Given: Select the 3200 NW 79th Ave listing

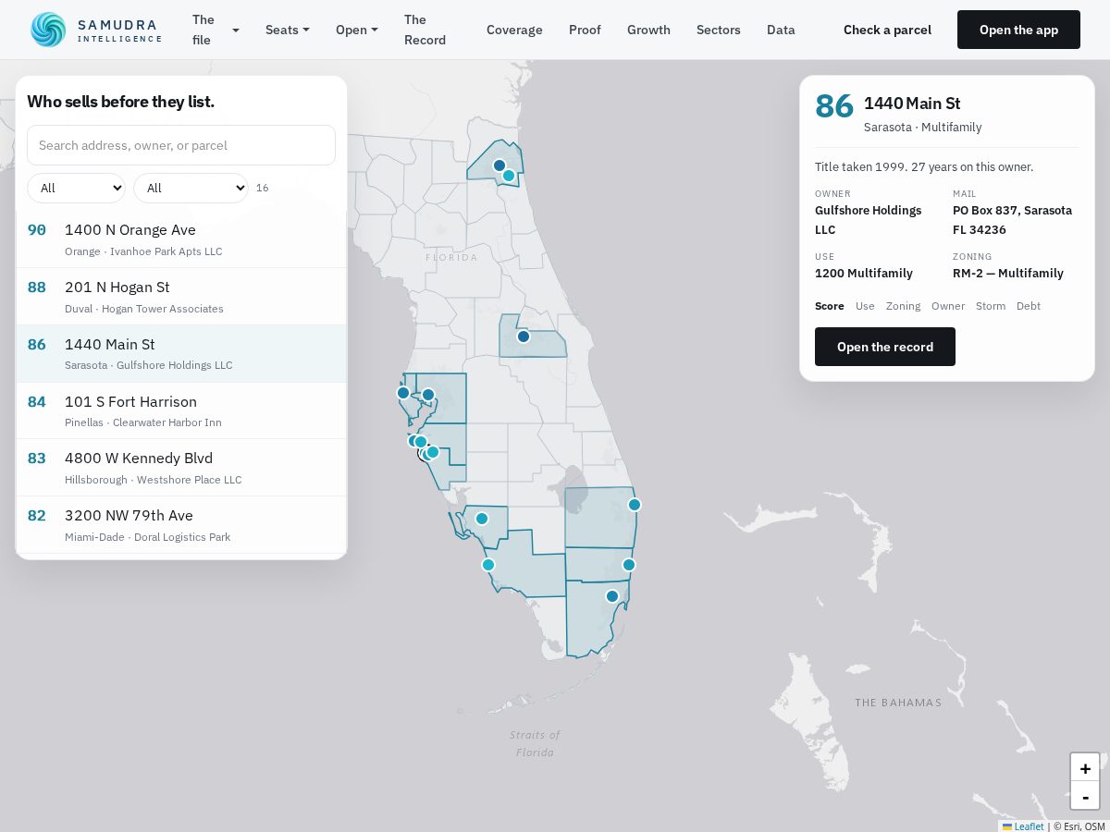Looking at the screenshot, I should coord(181,525).
